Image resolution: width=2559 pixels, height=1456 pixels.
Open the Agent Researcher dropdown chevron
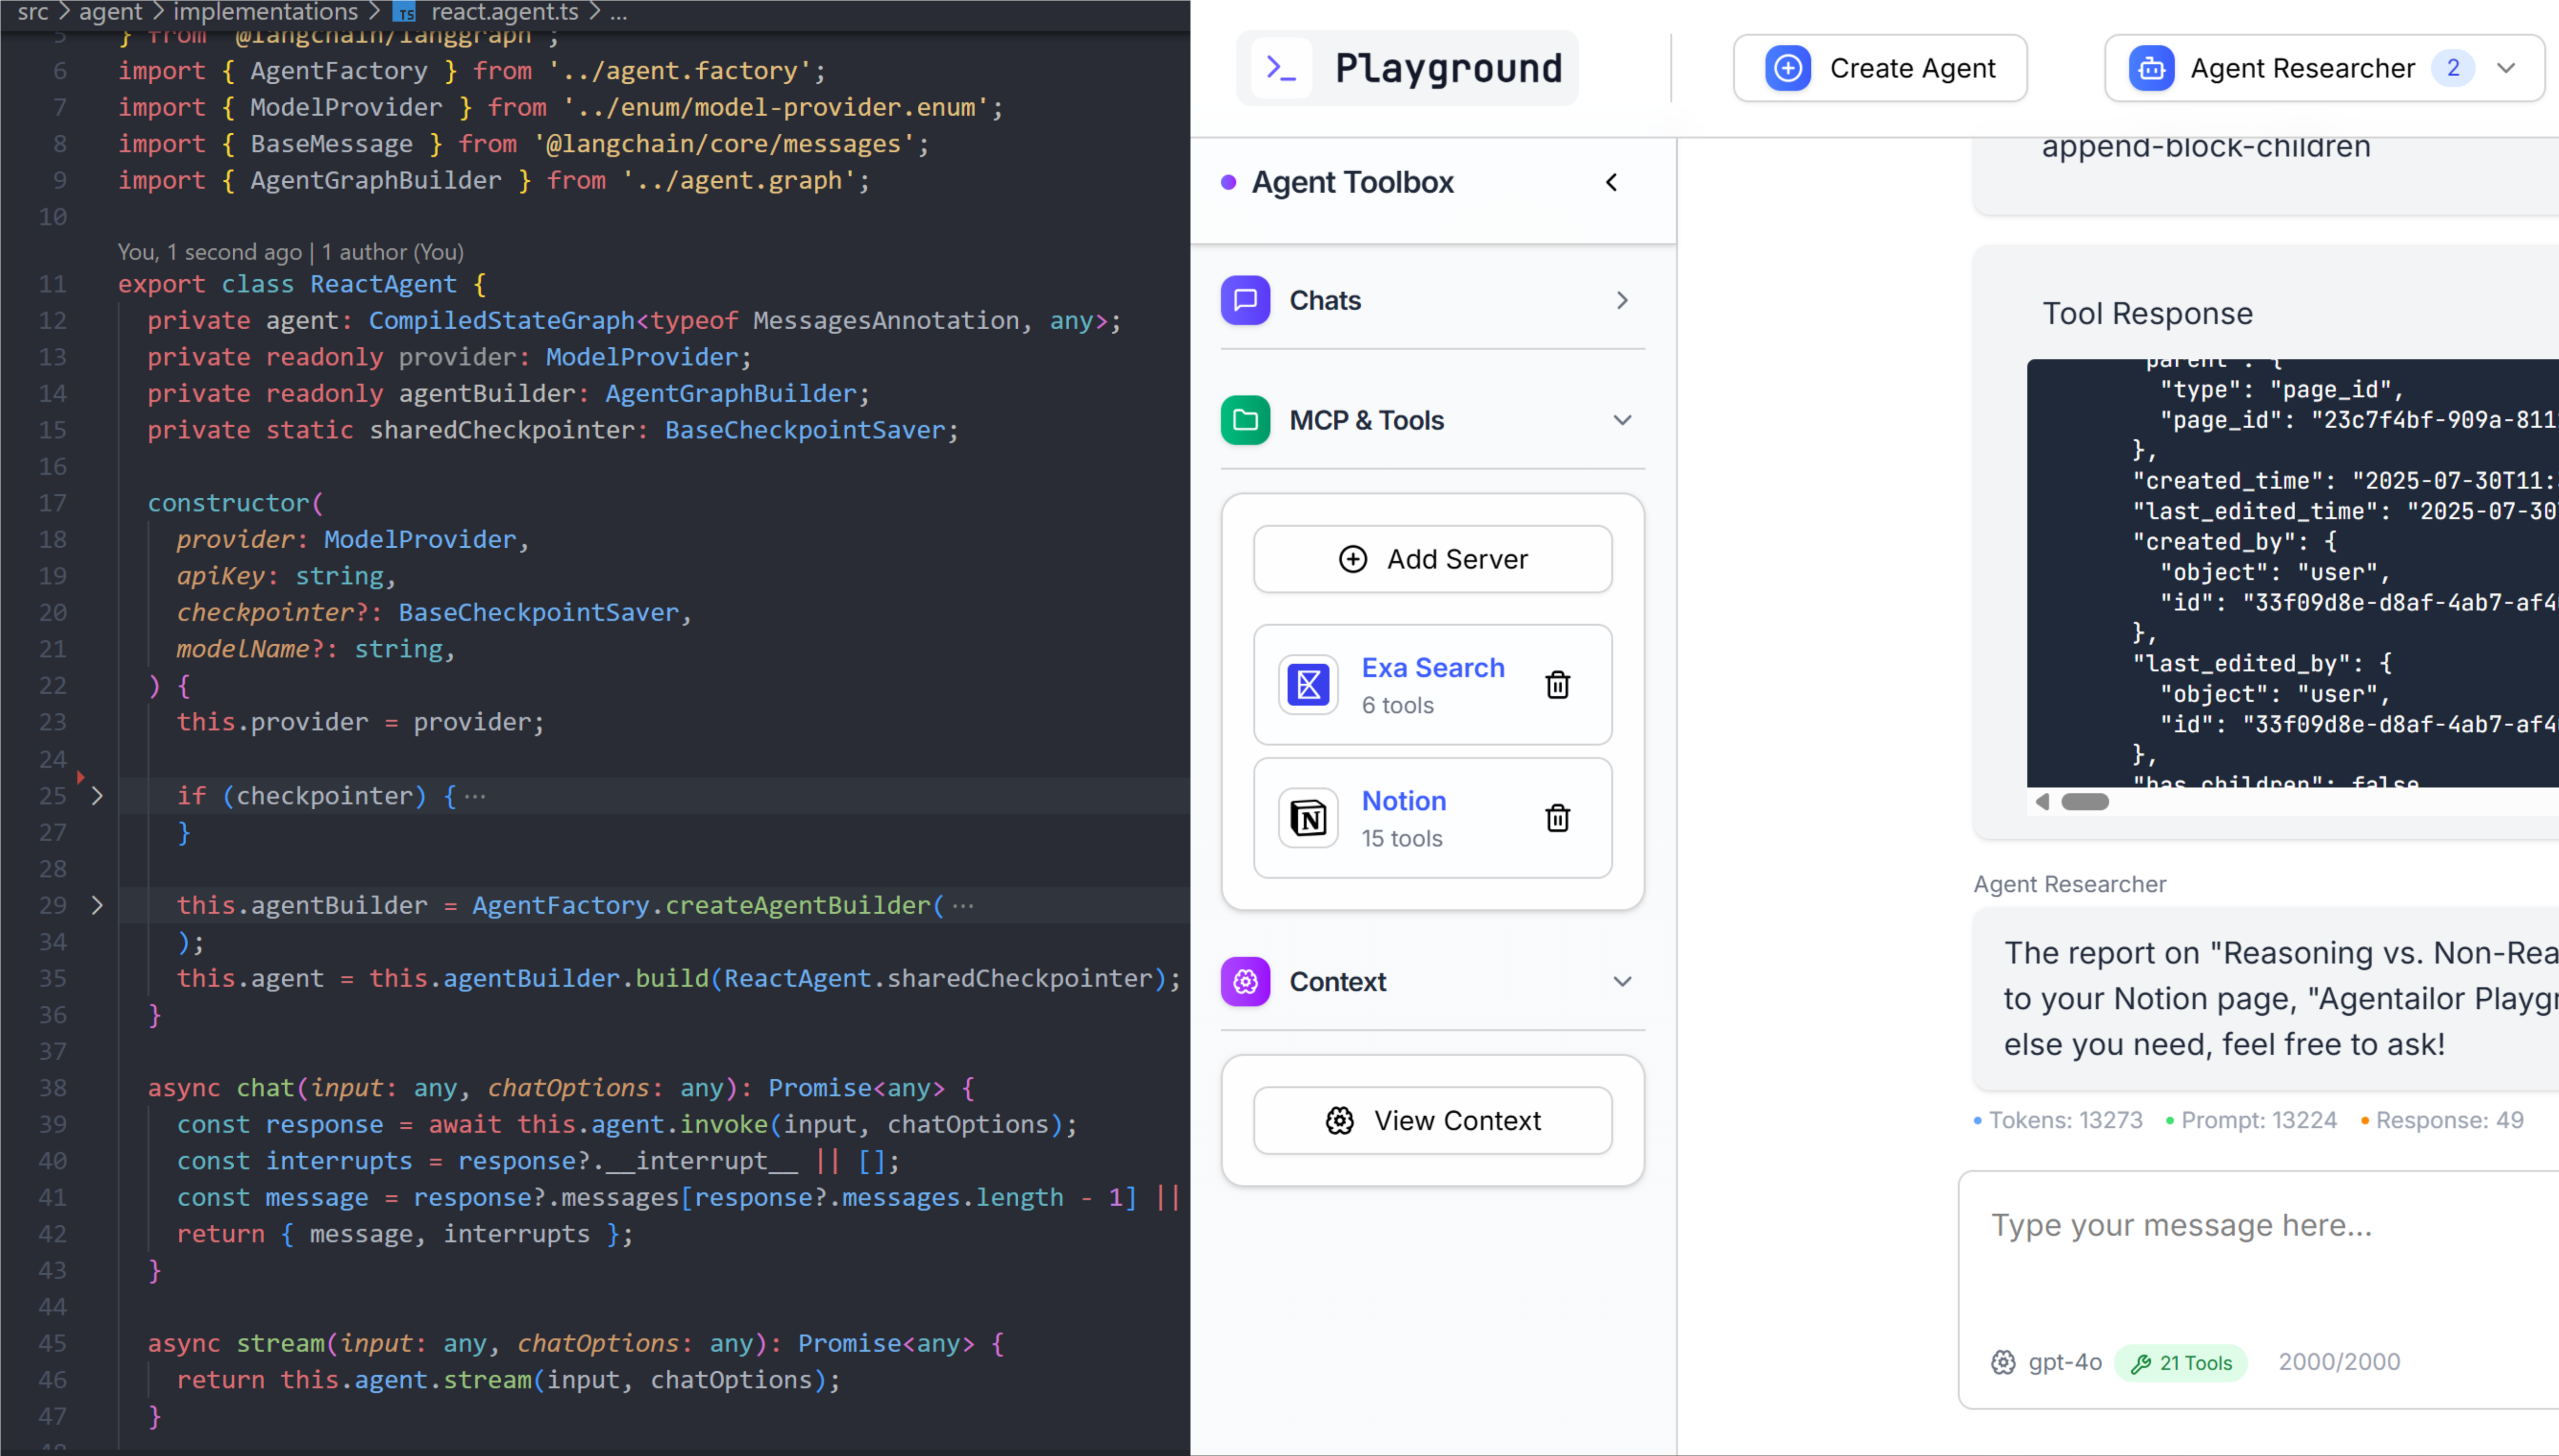tap(2506, 68)
